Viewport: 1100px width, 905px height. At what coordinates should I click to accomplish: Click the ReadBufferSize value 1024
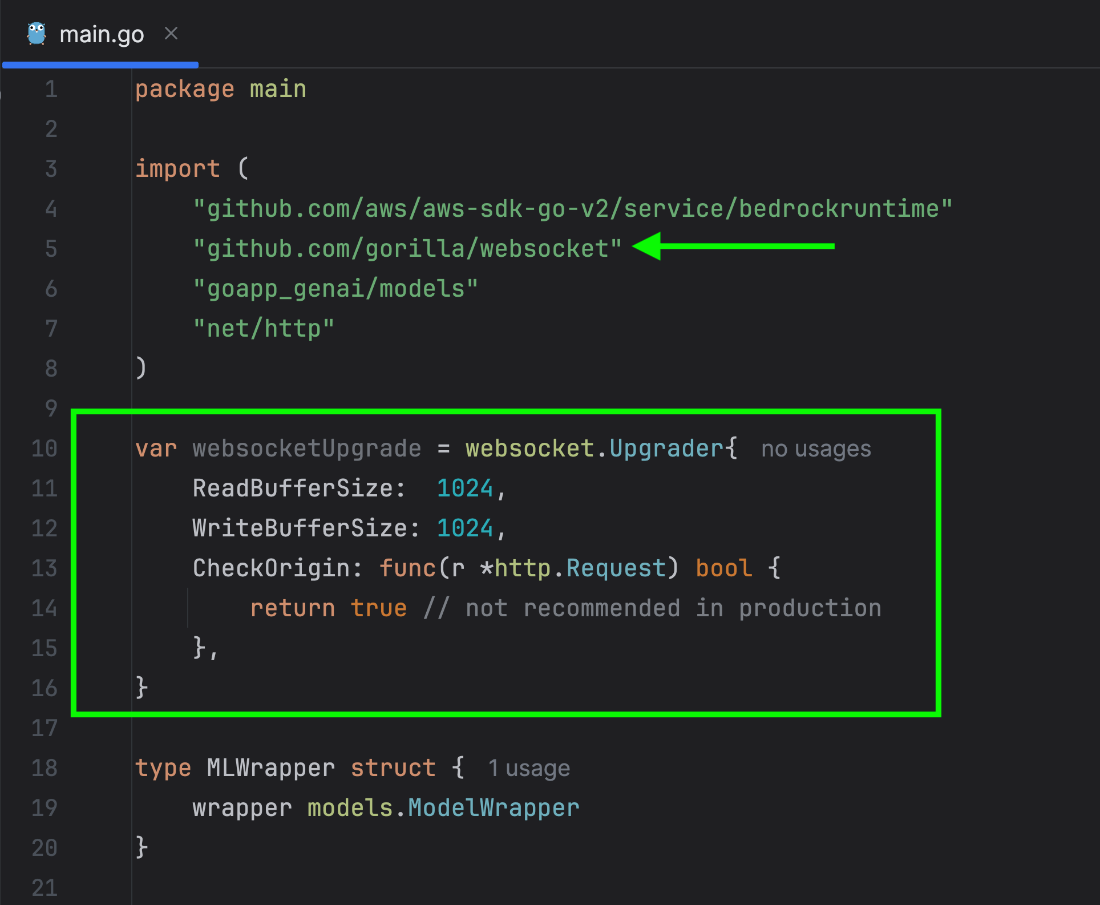(x=464, y=488)
